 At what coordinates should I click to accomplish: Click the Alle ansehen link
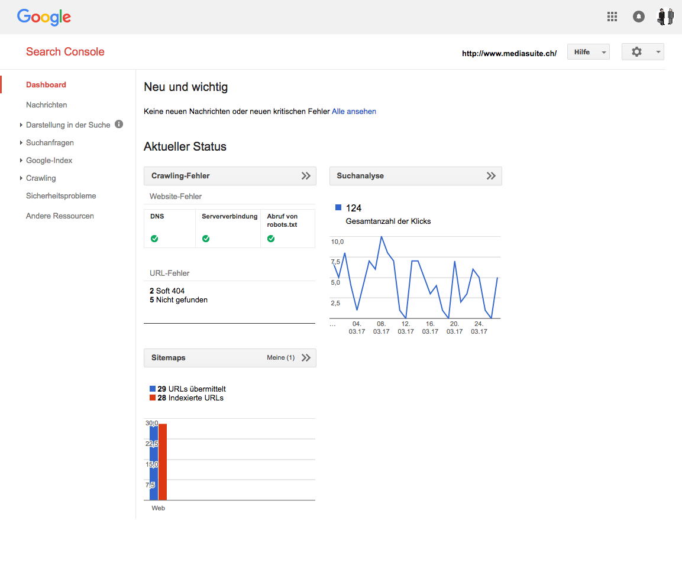(x=354, y=111)
